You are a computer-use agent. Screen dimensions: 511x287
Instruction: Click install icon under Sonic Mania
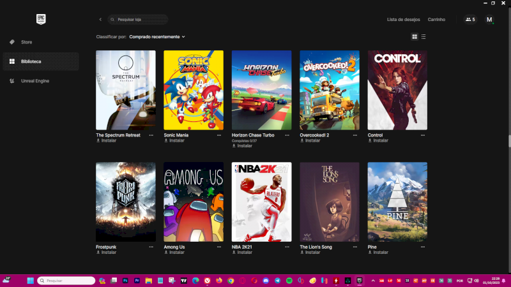[166, 140]
